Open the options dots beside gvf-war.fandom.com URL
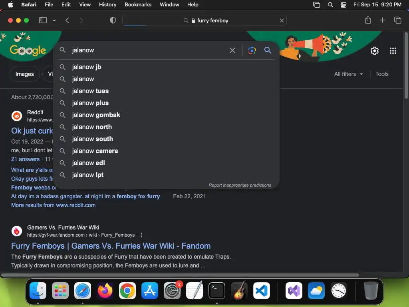This screenshot has height=307, width=409. 141,235
